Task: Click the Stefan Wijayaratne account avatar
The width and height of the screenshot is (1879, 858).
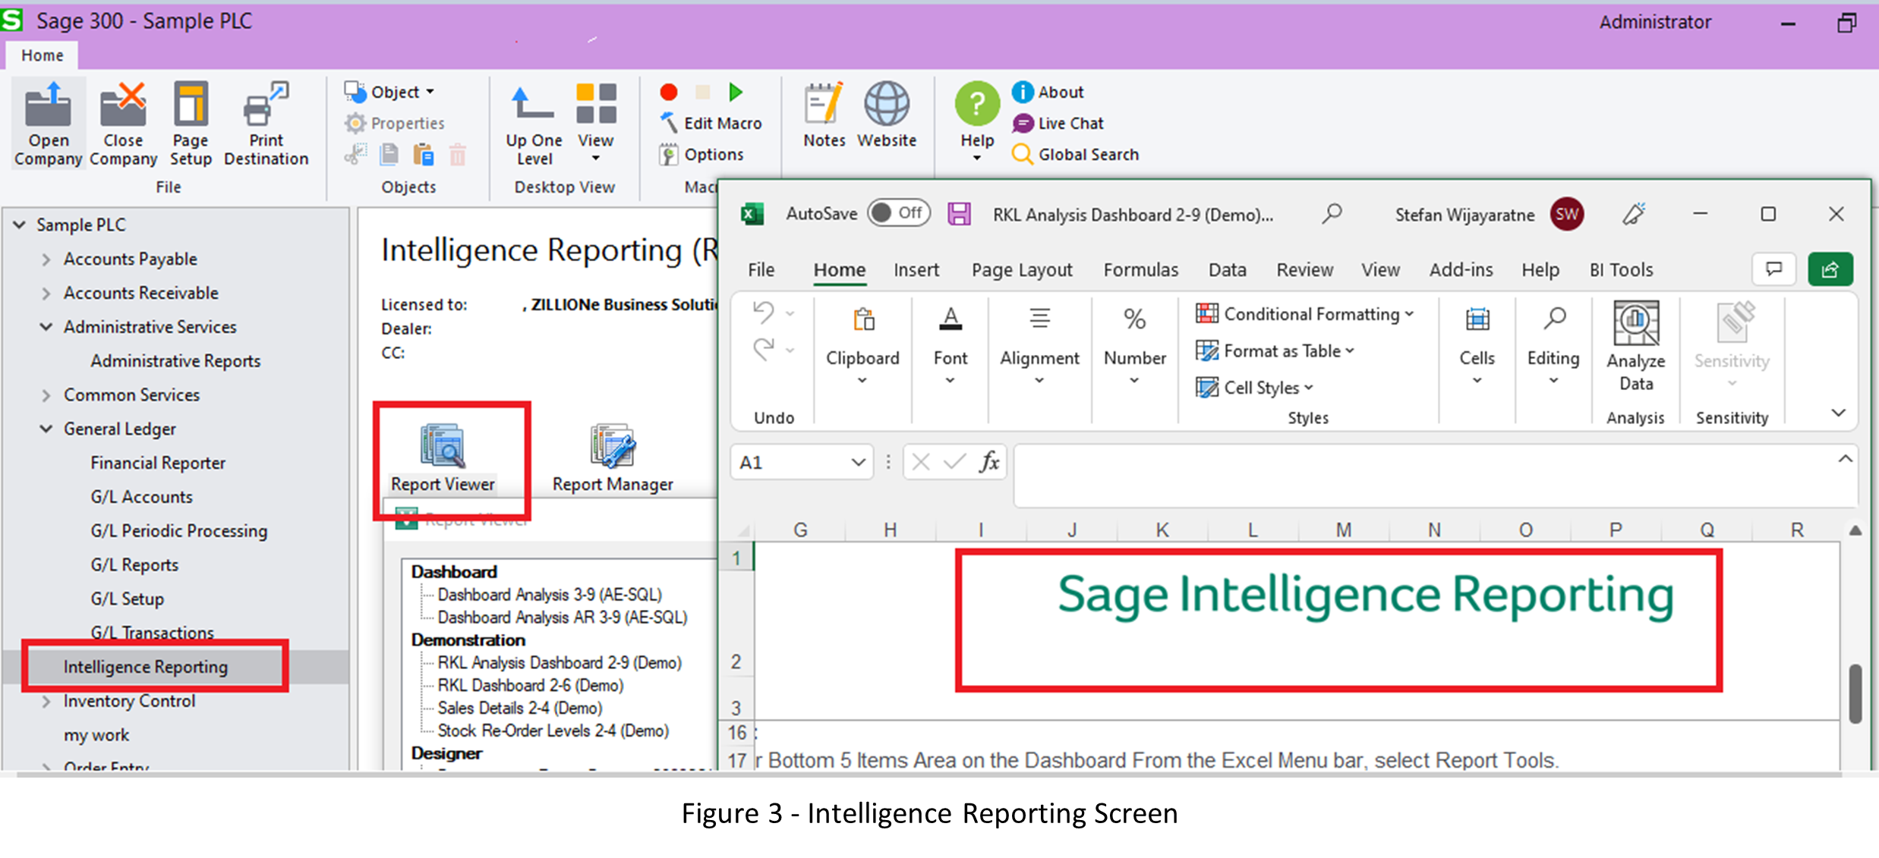Action: click(1568, 214)
